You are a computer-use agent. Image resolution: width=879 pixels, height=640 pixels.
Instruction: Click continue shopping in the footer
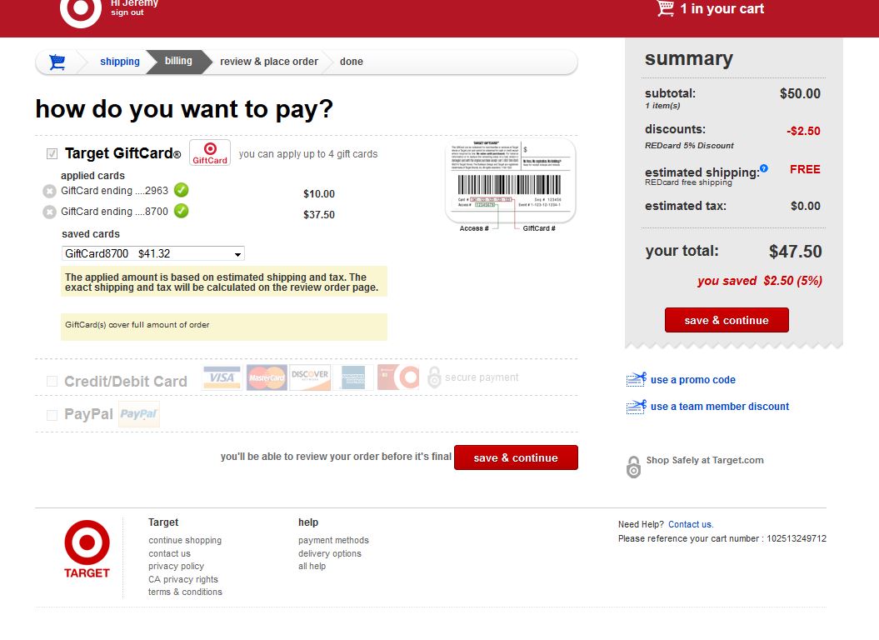(x=185, y=540)
